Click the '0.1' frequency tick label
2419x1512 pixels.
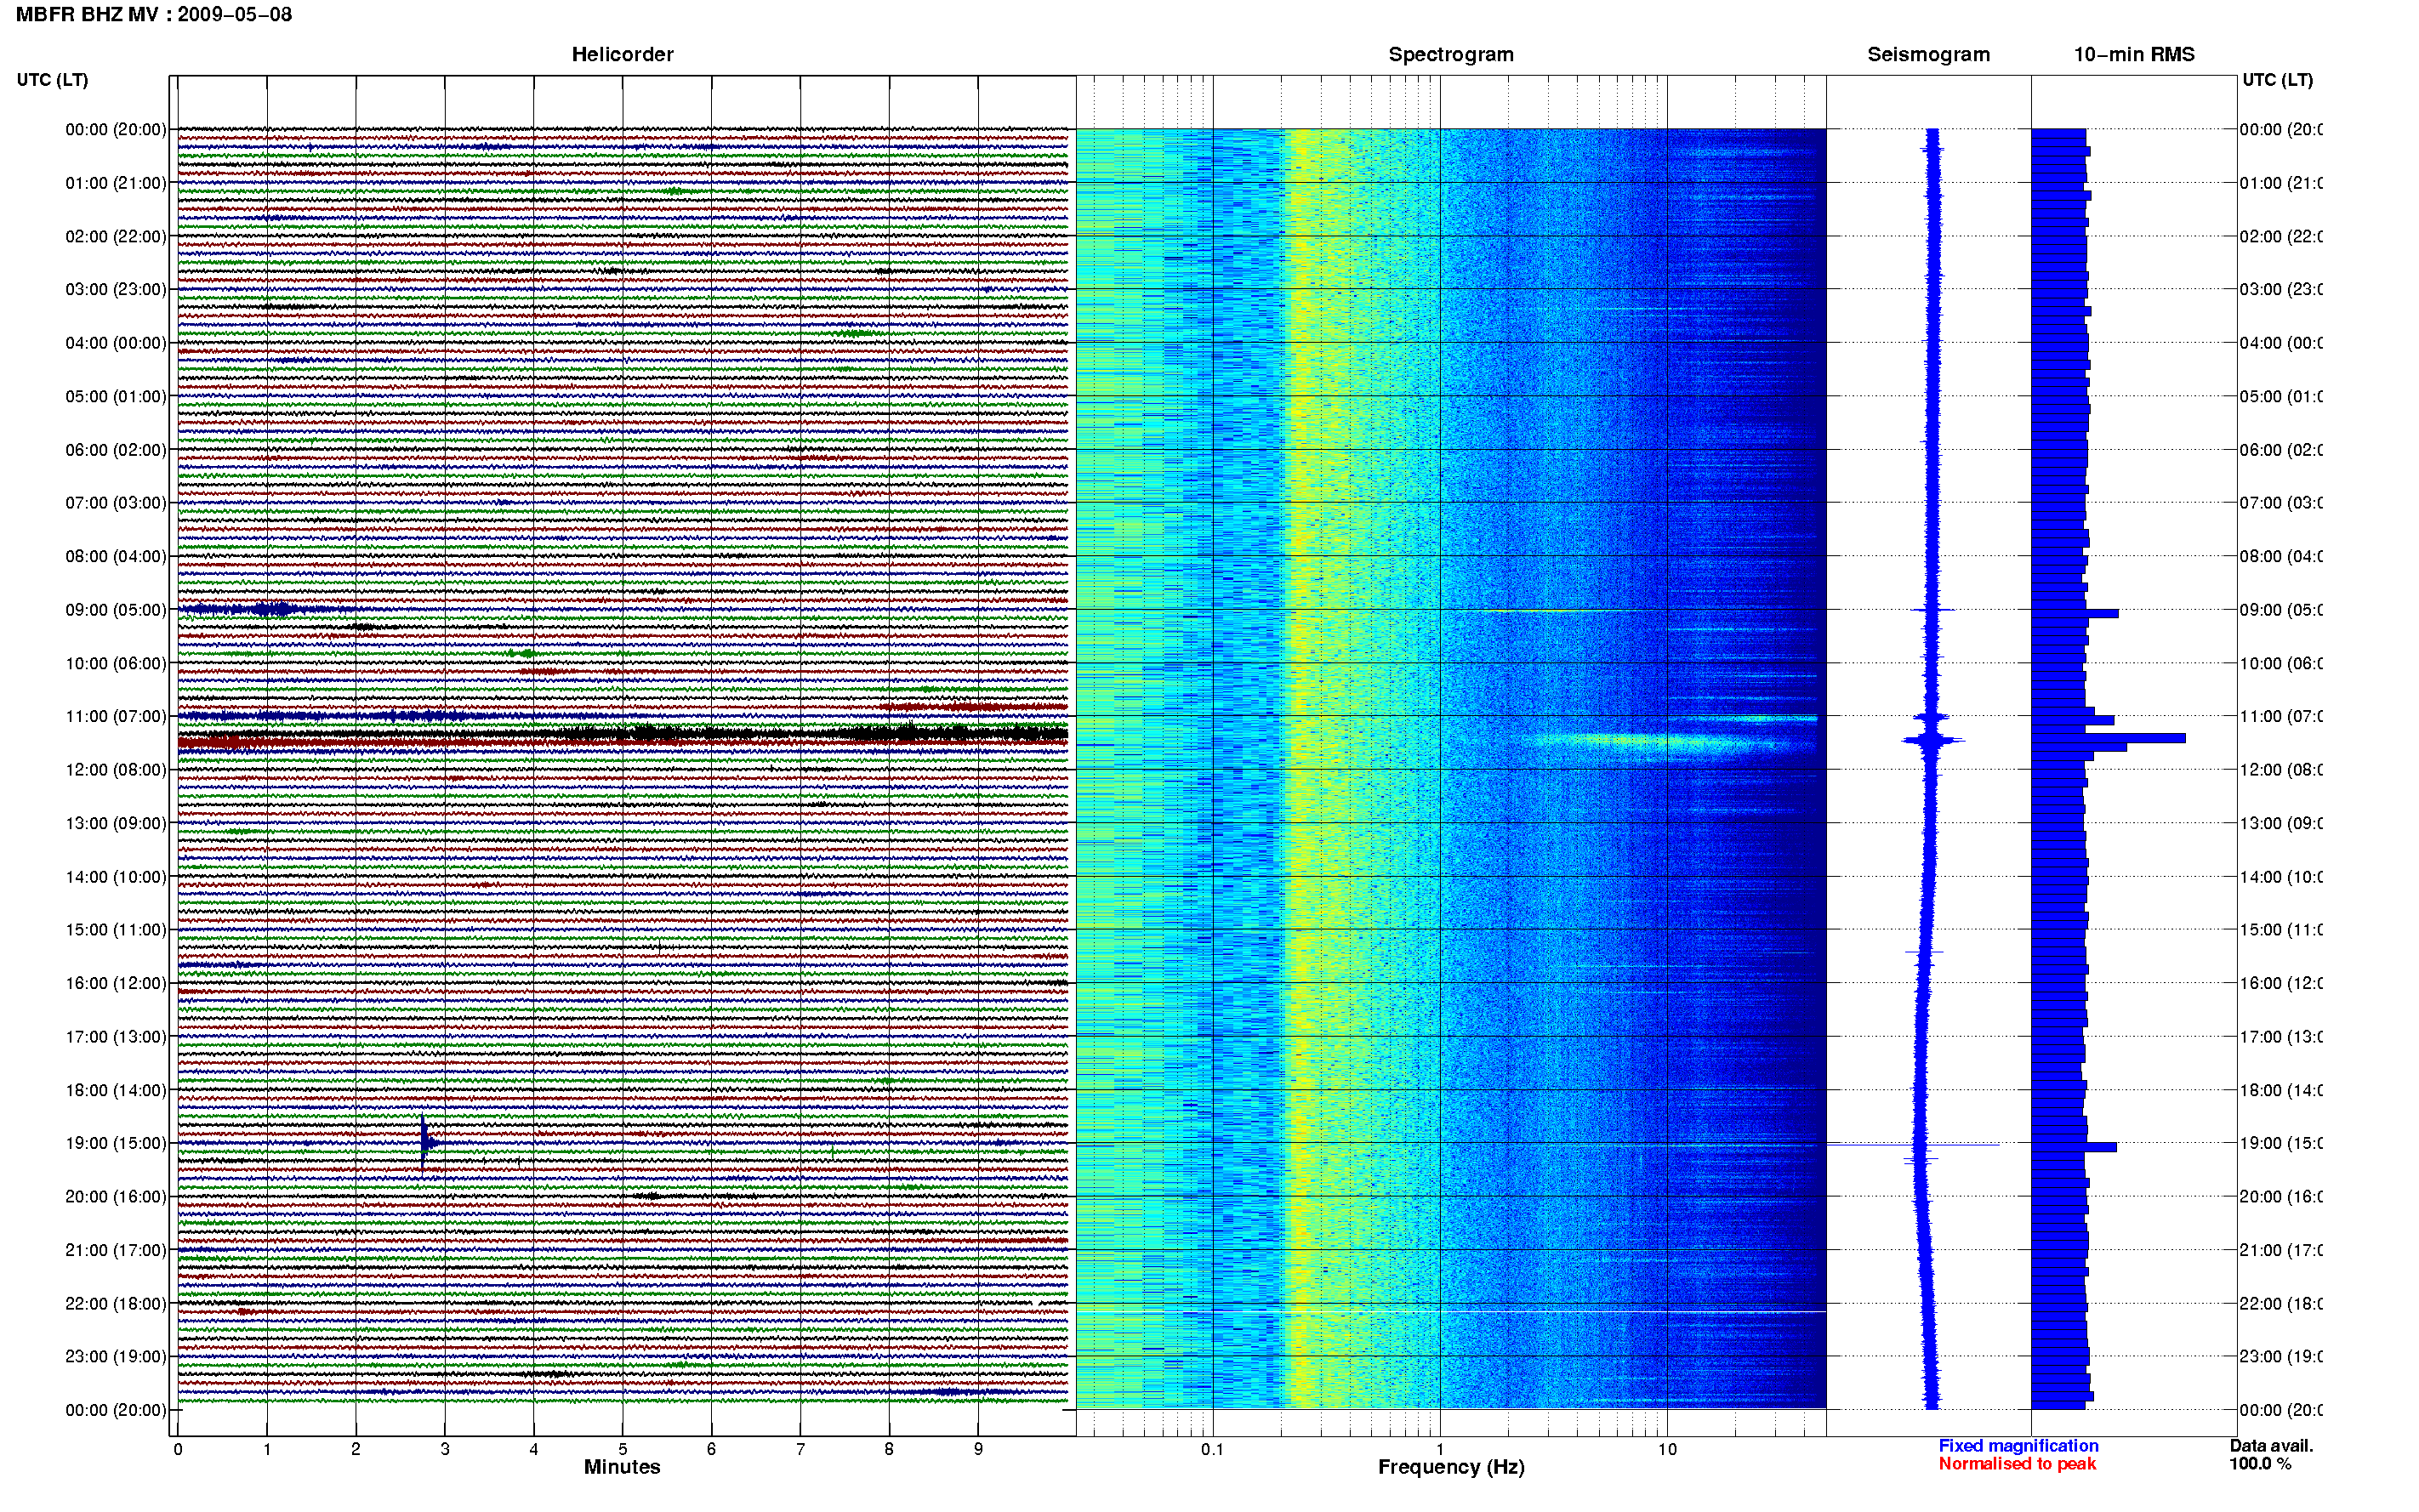pos(1212,1449)
